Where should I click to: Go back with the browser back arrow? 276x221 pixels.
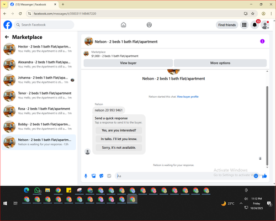click(x=5, y=14)
